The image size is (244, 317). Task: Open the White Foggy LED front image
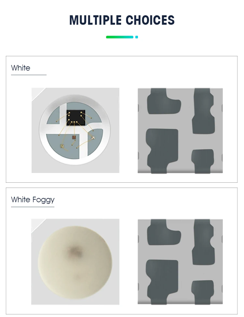point(75,262)
